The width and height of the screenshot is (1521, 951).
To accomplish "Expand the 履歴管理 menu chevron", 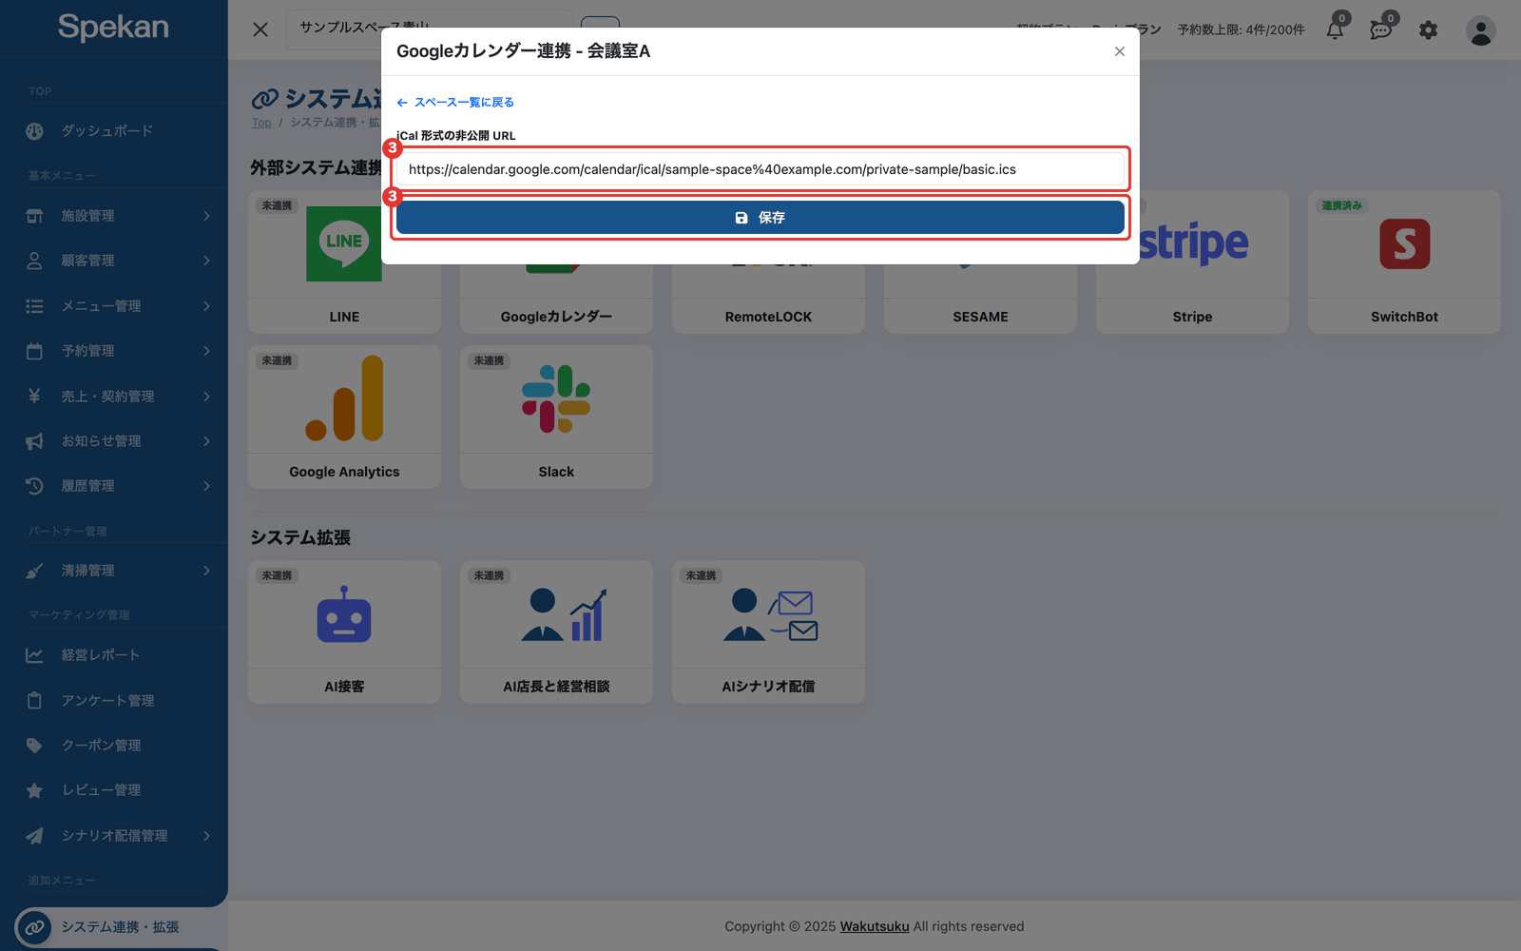I will (x=206, y=486).
